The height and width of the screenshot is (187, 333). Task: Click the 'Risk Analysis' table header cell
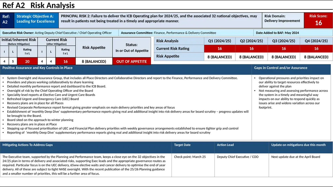click(x=179, y=41)
